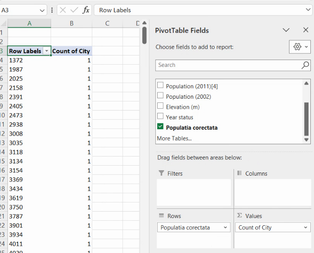Check the Elevation (m) field checkbox
Screen dimensions: 314x253
[x=160, y=106]
